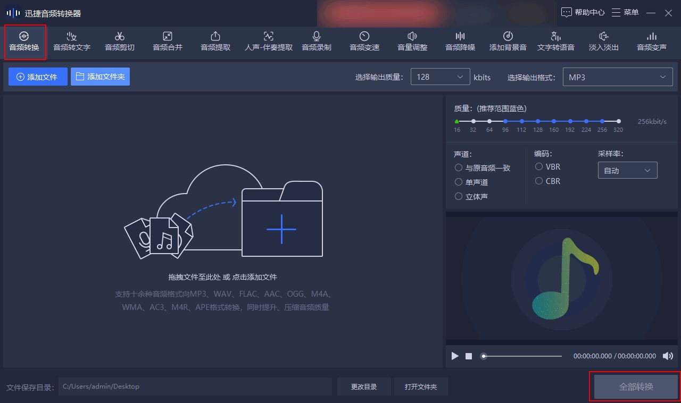
Task: Open the output quality dropdown showing 128
Action: pyautogui.click(x=440, y=77)
